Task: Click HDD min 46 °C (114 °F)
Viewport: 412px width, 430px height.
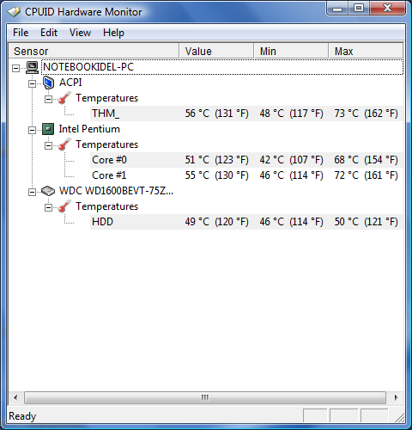Action: click(291, 222)
